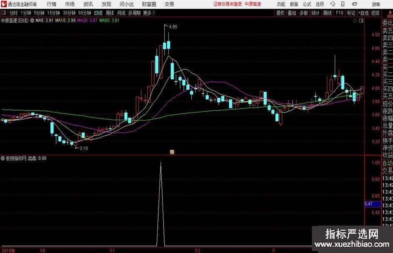Screen dimensions: 393x253
Task: Open the 市场 menu
Action: coord(70,4)
